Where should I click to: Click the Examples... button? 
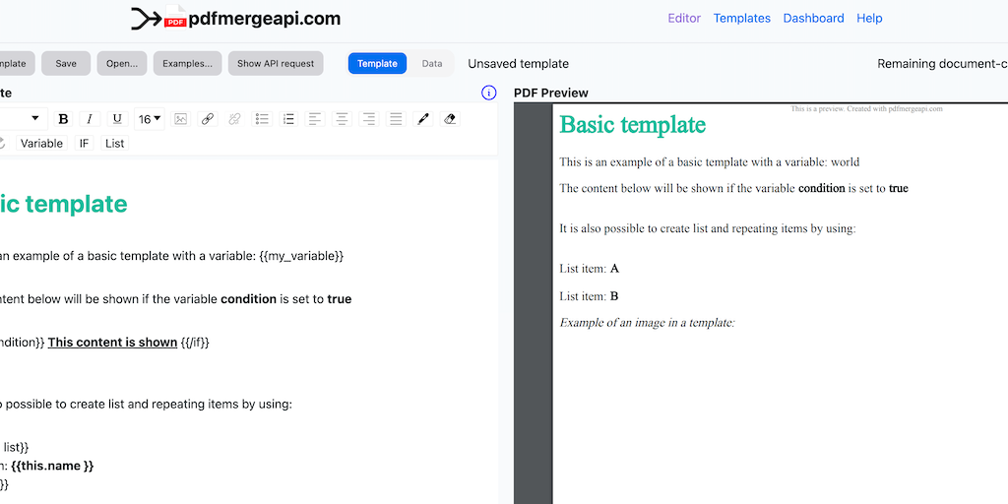(188, 64)
